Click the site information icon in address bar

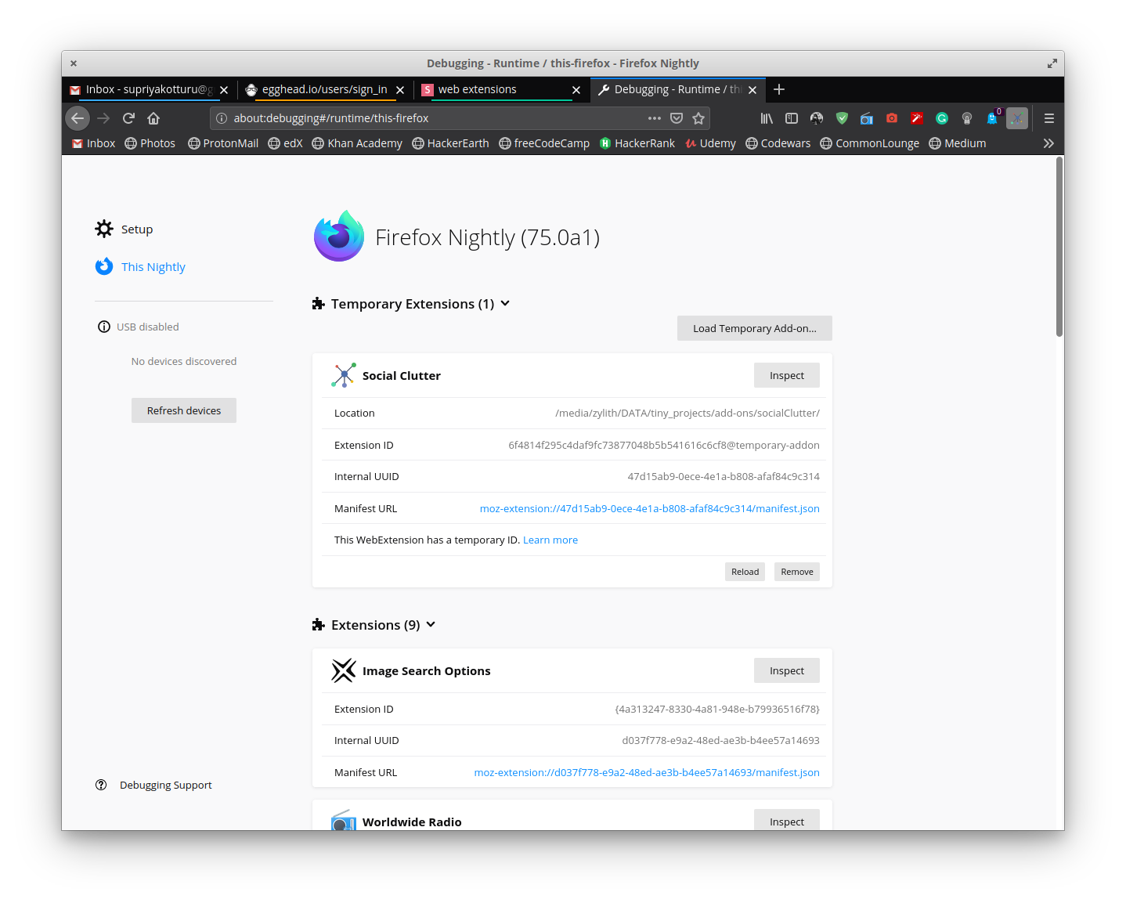(x=222, y=118)
